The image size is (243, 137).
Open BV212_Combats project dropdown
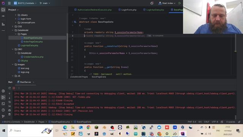[25, 3]
